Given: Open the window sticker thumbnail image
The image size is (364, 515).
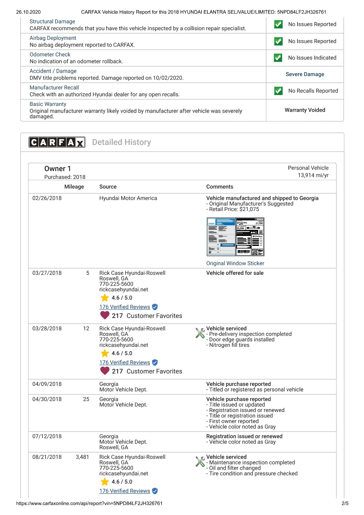Looking at the screenshot, I should coord(236,237).
